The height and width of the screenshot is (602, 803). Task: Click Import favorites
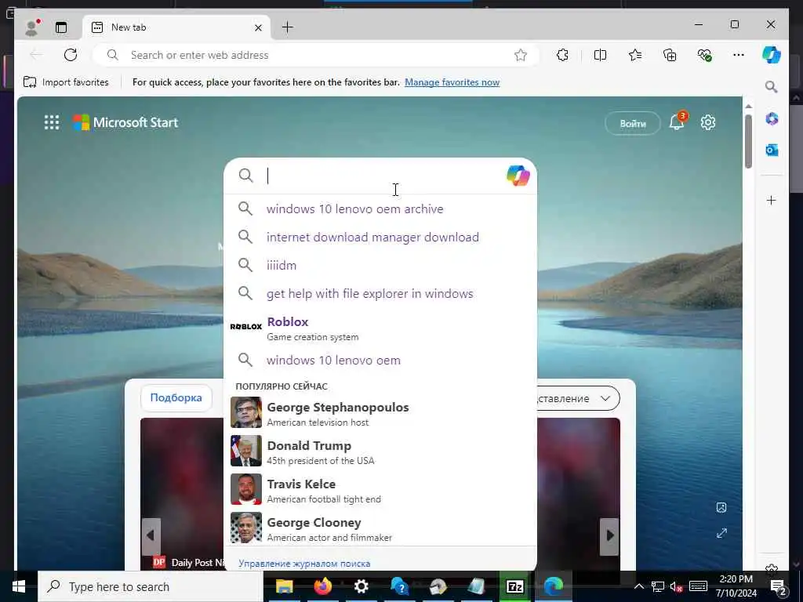[66, 82]
